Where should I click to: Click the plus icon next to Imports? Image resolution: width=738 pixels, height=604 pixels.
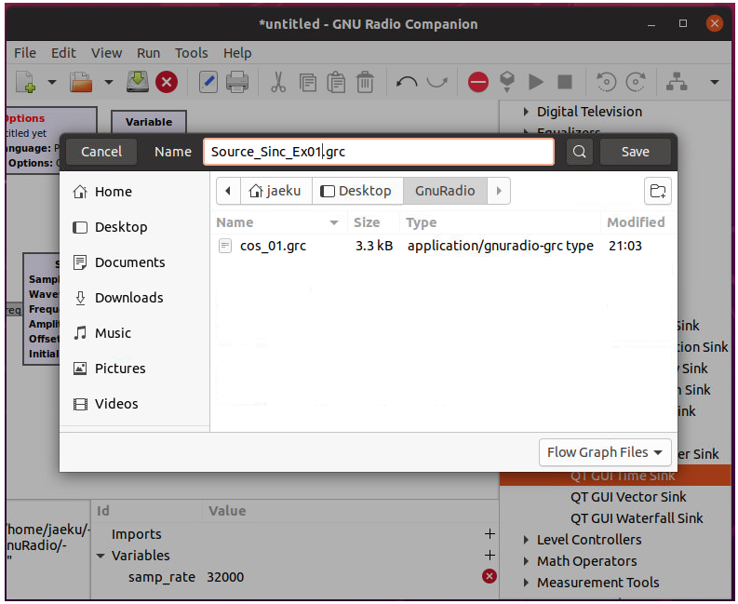click(x=490, y=534)
